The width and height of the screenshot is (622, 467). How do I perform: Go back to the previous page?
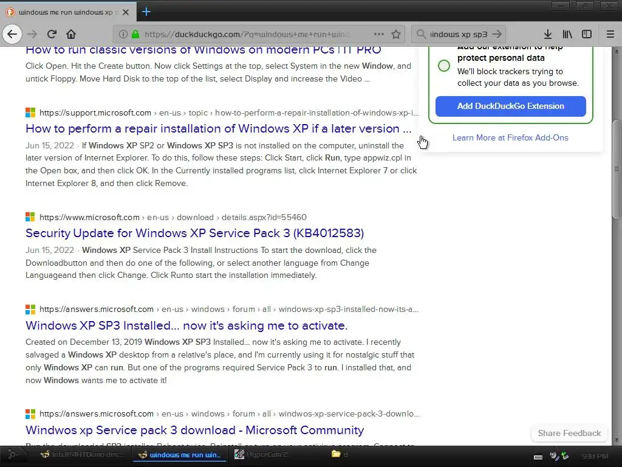pyautogui.click(x=12, y=34)
